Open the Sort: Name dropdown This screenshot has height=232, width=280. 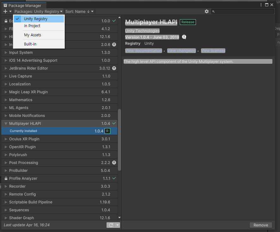coord(79,11)
